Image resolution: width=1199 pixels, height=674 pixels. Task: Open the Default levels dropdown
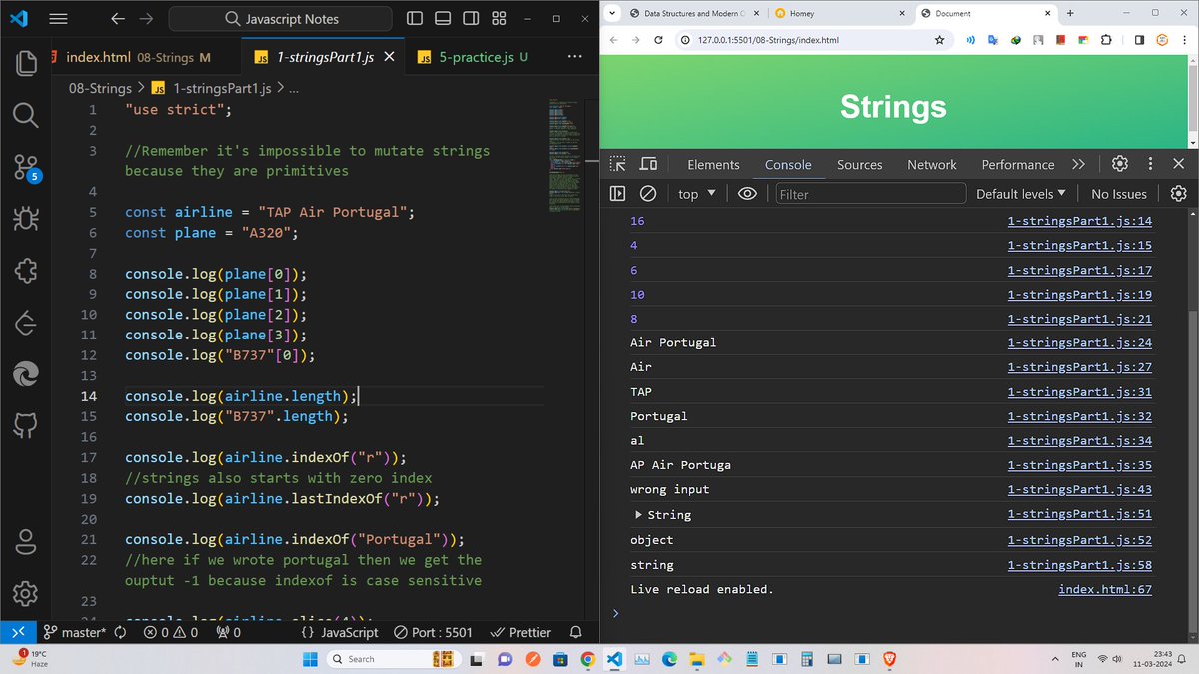[x=1021, y=193]
